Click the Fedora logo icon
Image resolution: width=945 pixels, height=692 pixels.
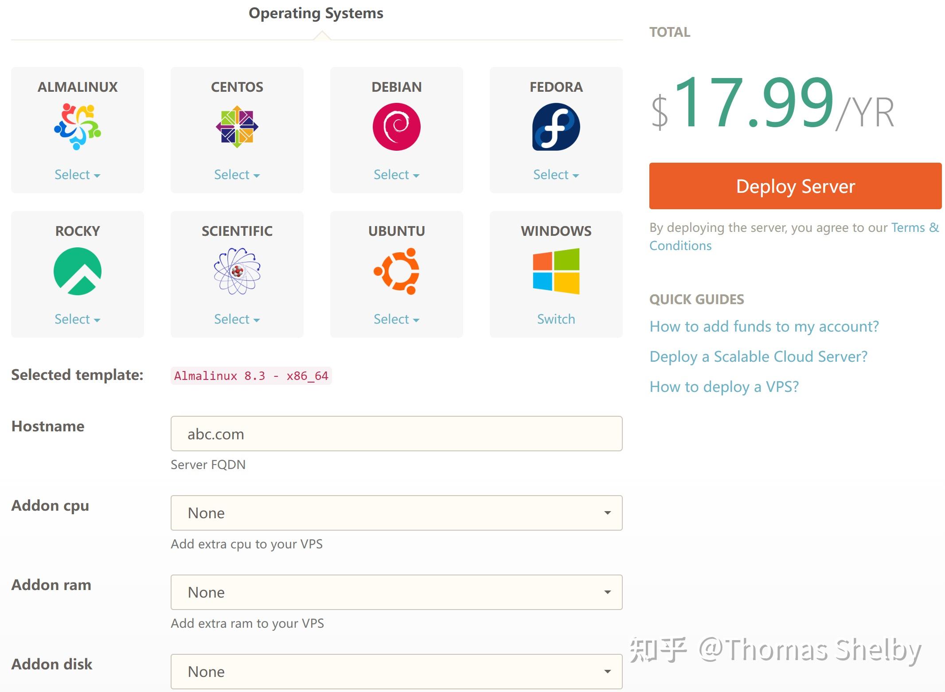[x=556, y=126]
